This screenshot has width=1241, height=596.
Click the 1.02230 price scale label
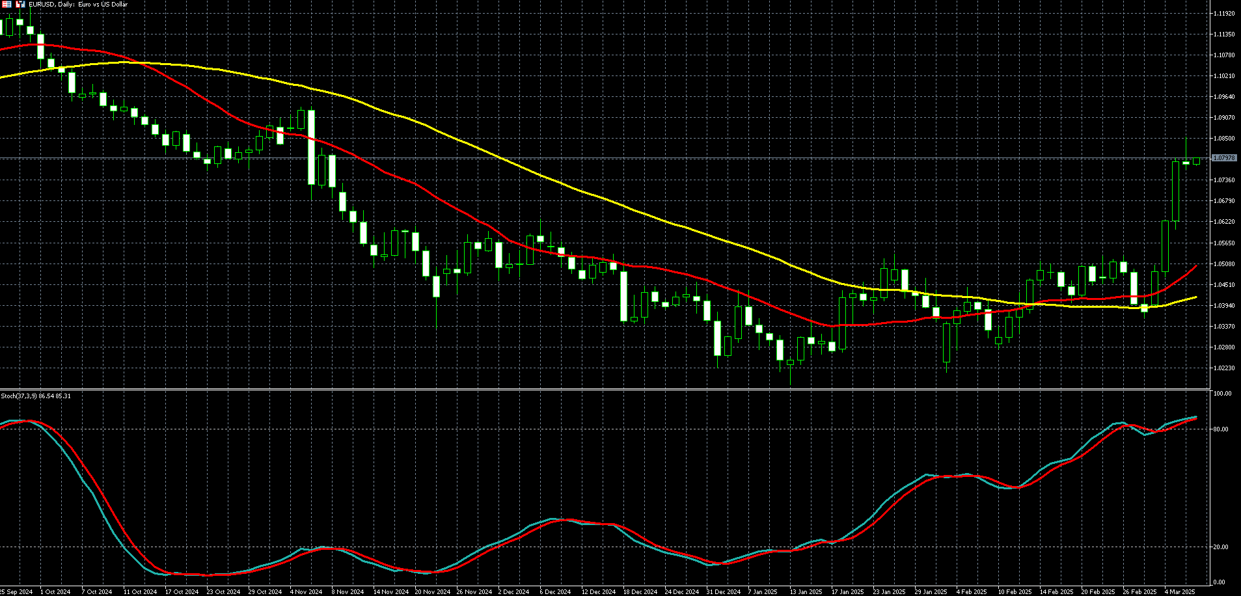(x=1224, y=368)
